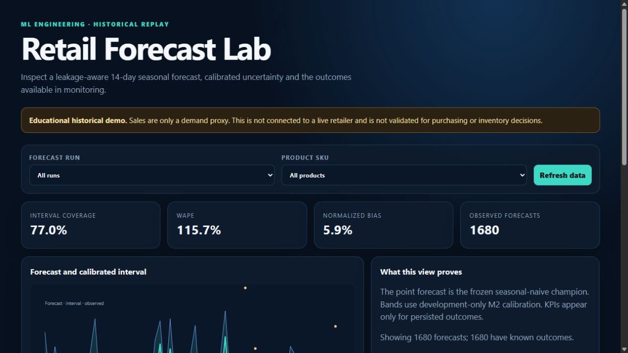
Task: Click the frozen seasonal-naive champion paragraph
Action: tap(484, 304)
